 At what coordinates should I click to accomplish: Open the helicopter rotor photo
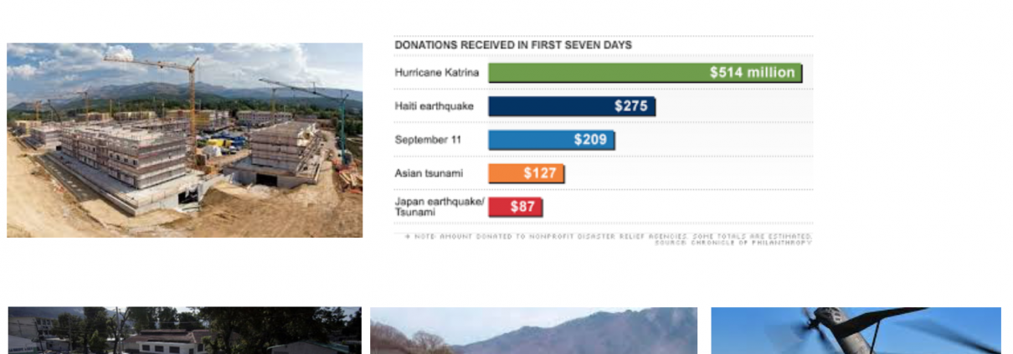pos(856,331)
